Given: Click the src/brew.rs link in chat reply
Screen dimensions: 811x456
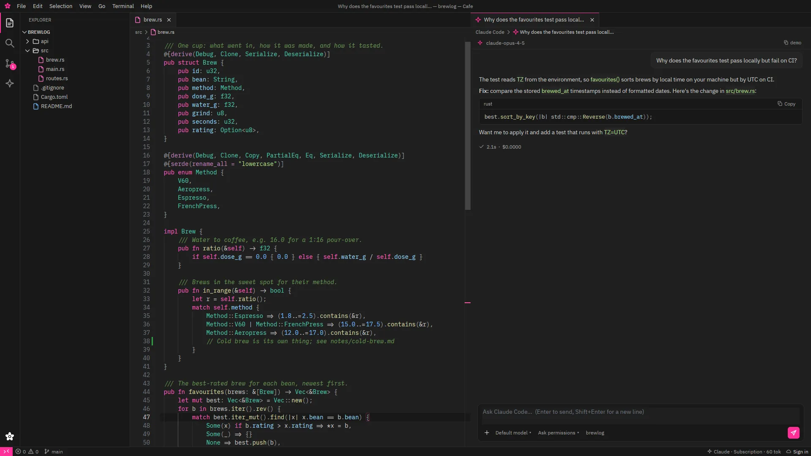Looking at the screenshot, I should (740, 91).
